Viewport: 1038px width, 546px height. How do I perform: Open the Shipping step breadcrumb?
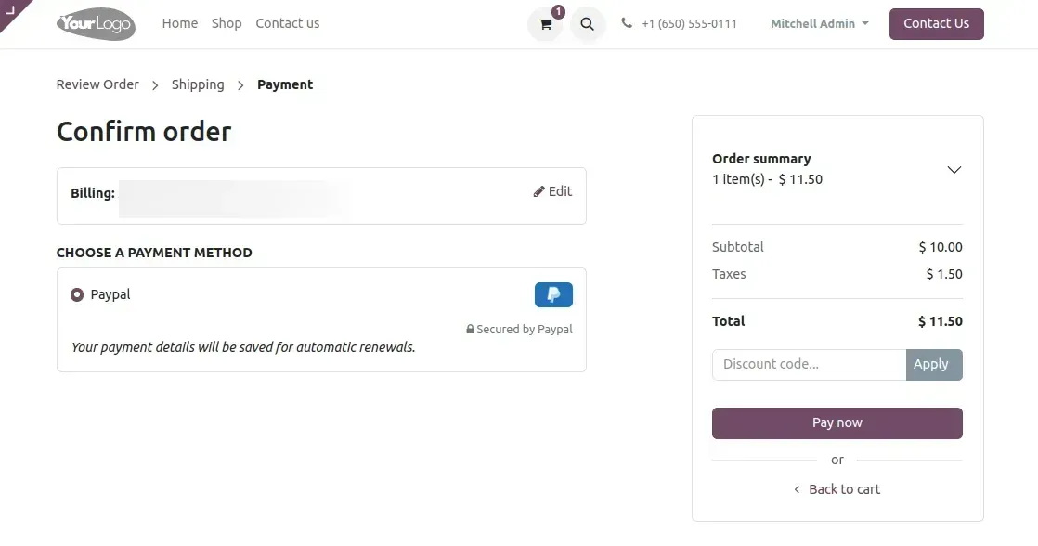(x=197, y=84)
